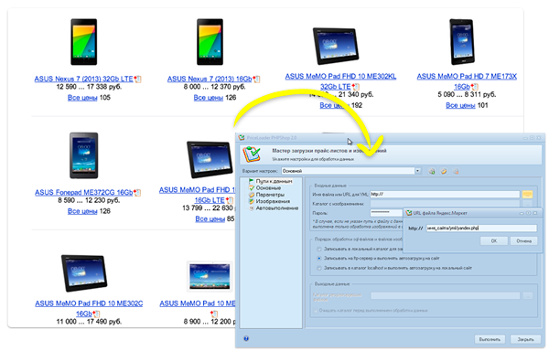
Task: Click note icon next to ASUS Nexus 7 32Gb LTE
Action: coord(137,80)
